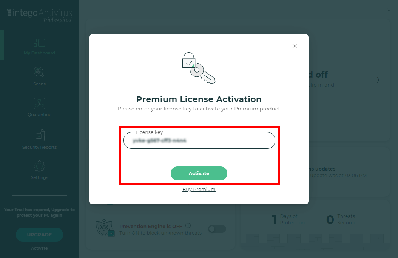The width and height of the screenshot is (398, 258).
Task: Focus the License key input field
Action: click(199, 141)
